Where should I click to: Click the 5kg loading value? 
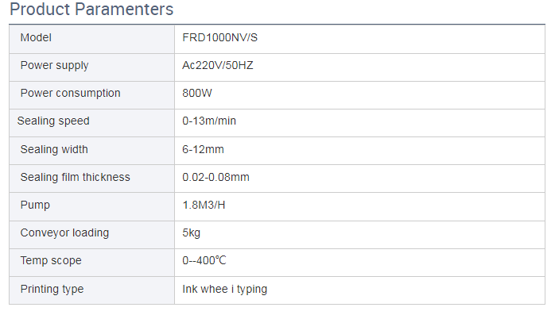[x=191, y=233]
